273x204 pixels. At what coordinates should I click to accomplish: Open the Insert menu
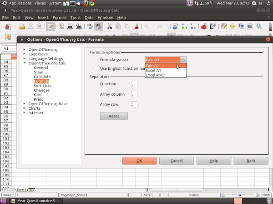(43, 18)
